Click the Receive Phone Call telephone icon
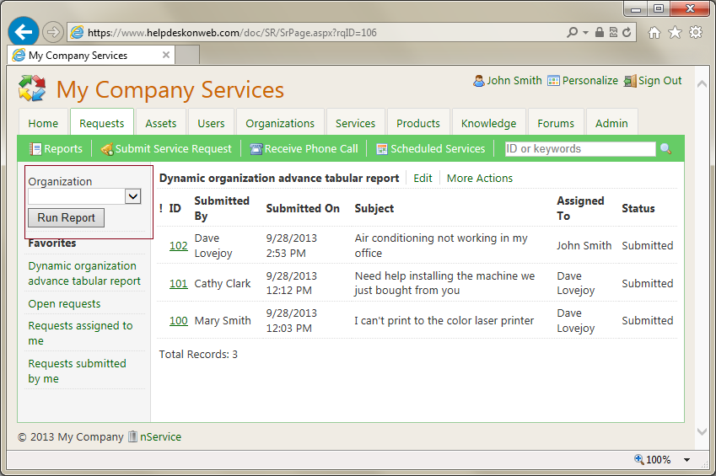The width and height of the screenshot is (716, 476). pos(256,149)
